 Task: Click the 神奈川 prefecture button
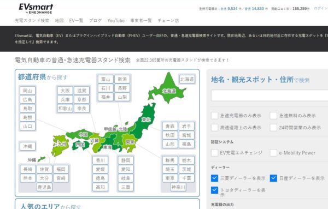pyautogui.click(x=178, y=187)
